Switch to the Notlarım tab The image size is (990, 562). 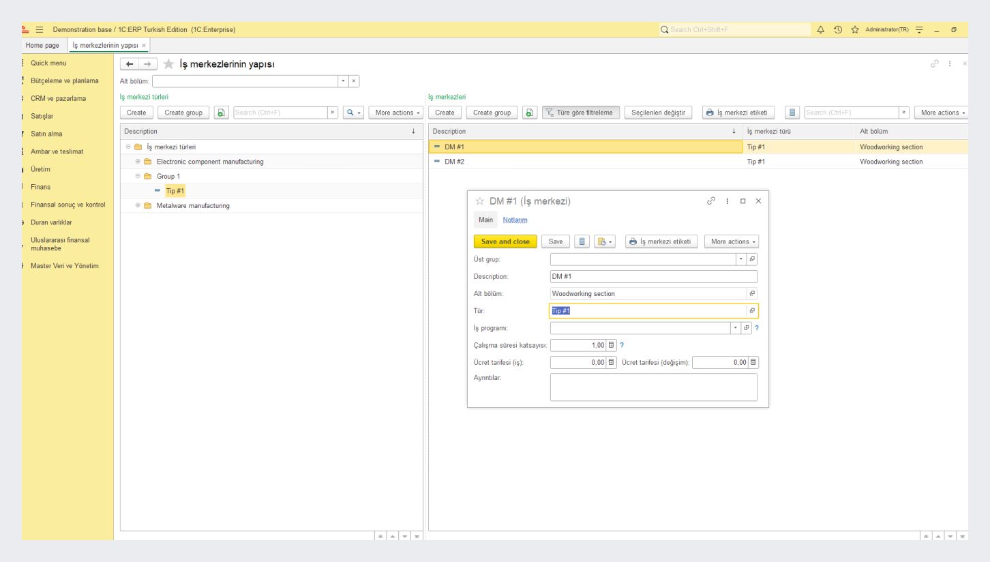pos(515,220)
